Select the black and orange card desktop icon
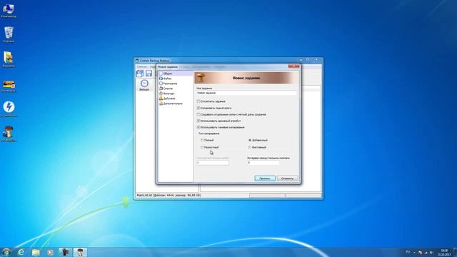Image resolution: width=457 pixels, height=257 pixels. pyautogui.click(x=9, y=86)
